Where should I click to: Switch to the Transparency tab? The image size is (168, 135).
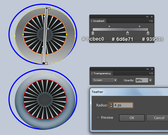(x=102, y=73)
